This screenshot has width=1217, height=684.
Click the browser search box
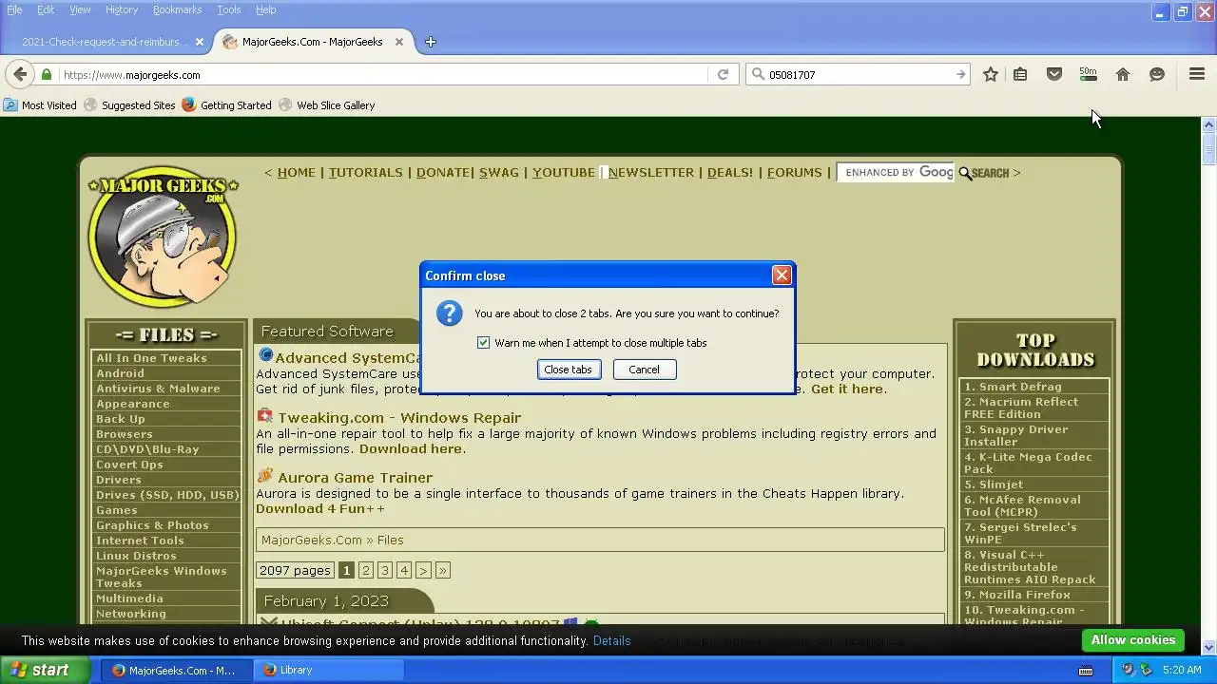pyautogui.click(x=859, y=74)
